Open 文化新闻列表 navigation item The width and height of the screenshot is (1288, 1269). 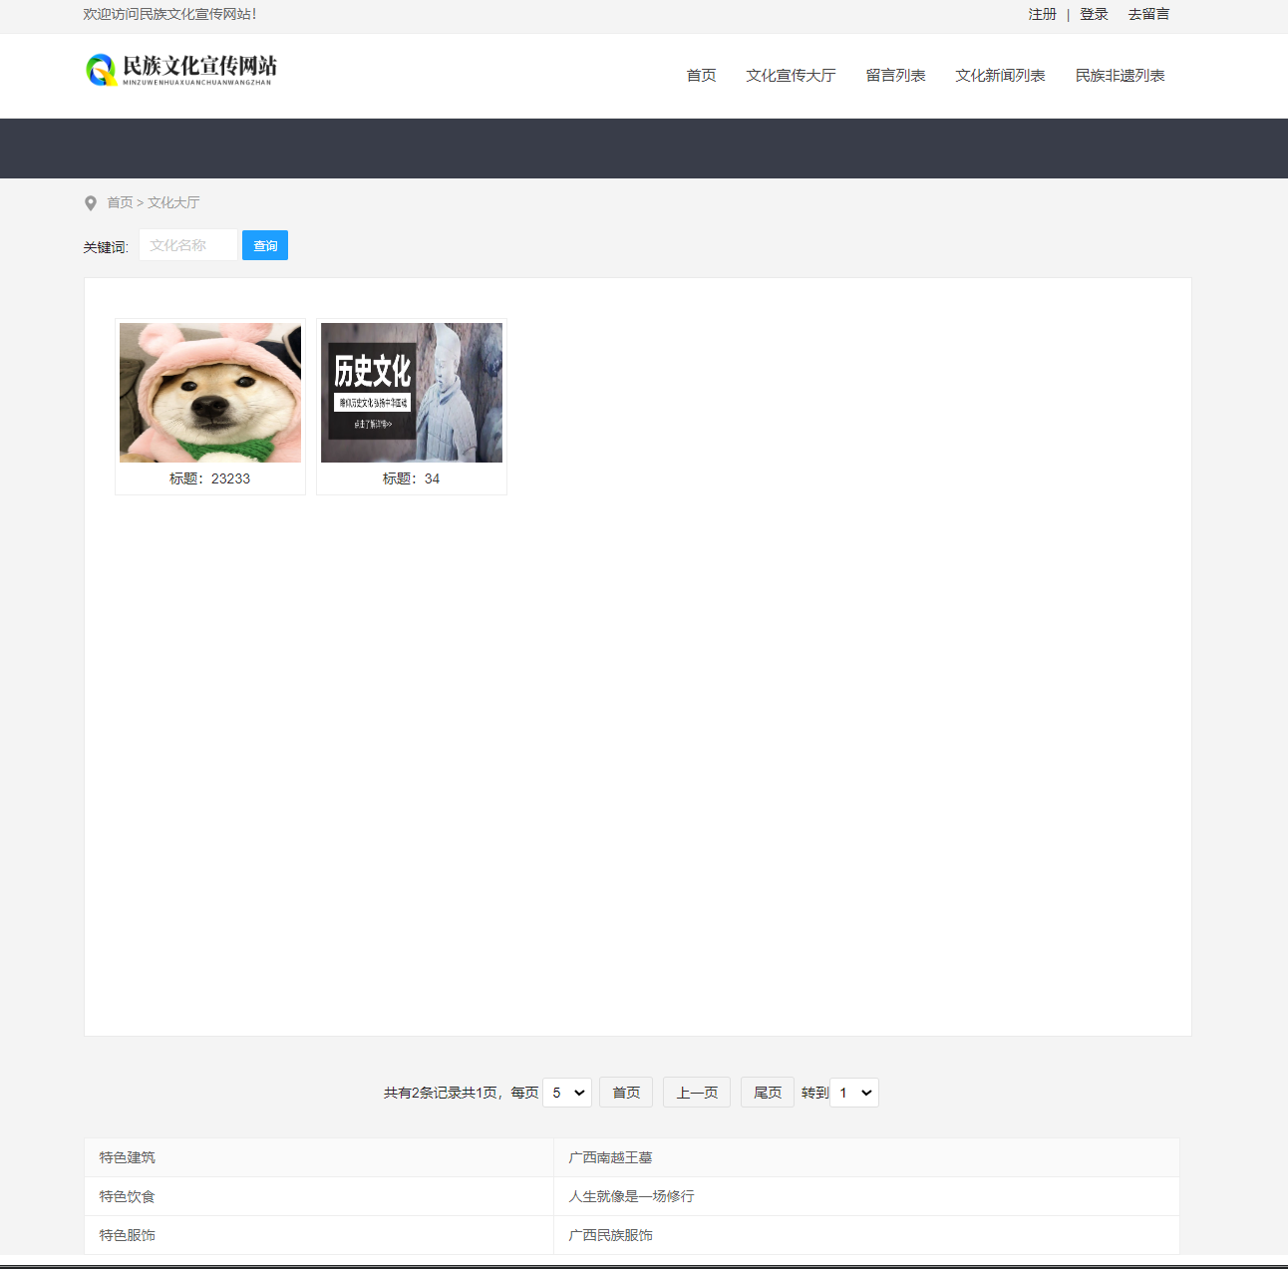(1000, 76)
